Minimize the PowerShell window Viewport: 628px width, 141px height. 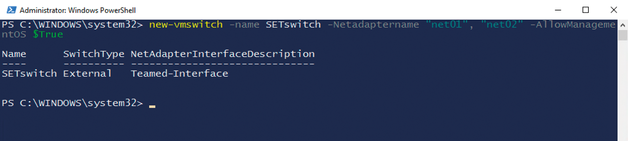[558, 10]
